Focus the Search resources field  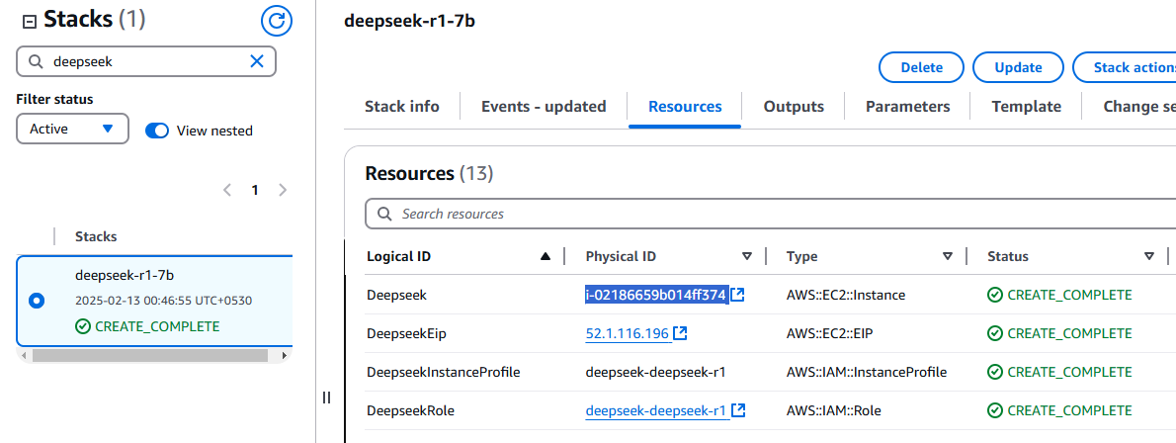tap(770, 214)
